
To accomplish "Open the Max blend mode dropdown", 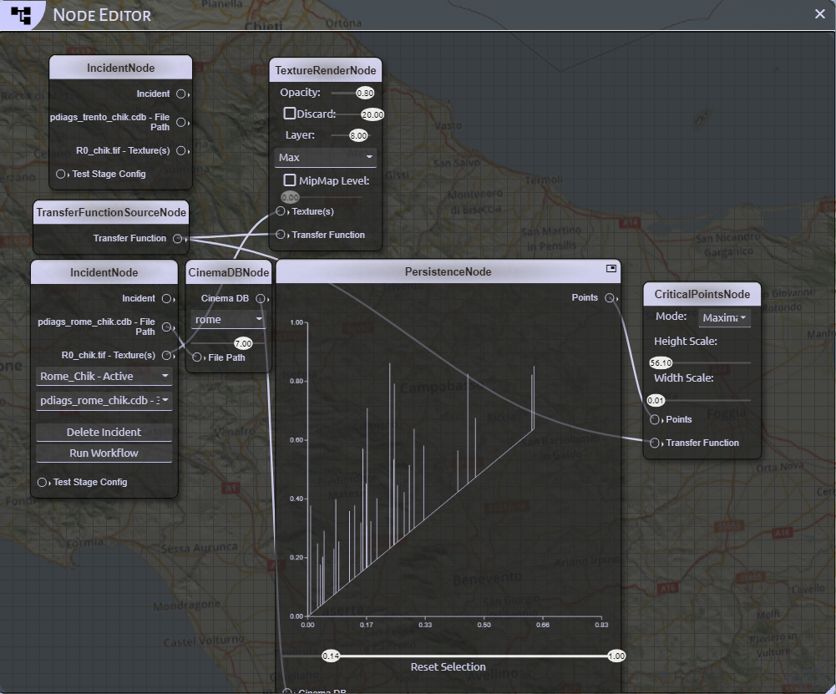I will [325, 158].
